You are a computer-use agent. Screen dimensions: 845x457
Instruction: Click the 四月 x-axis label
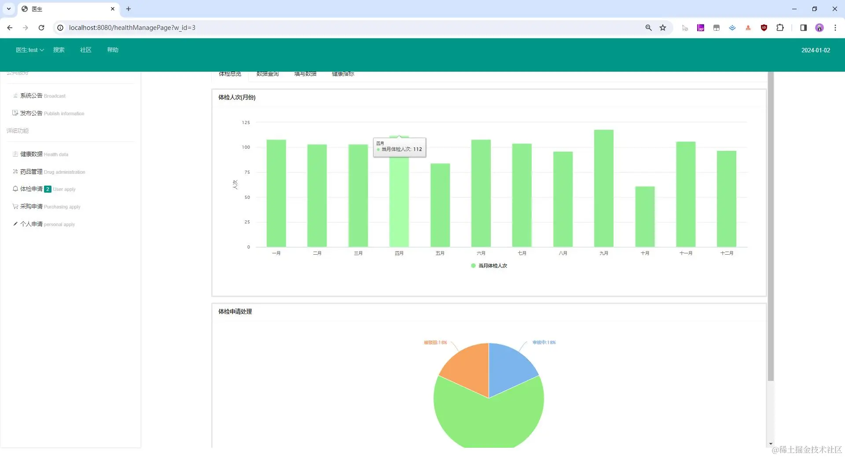(399, 253)
